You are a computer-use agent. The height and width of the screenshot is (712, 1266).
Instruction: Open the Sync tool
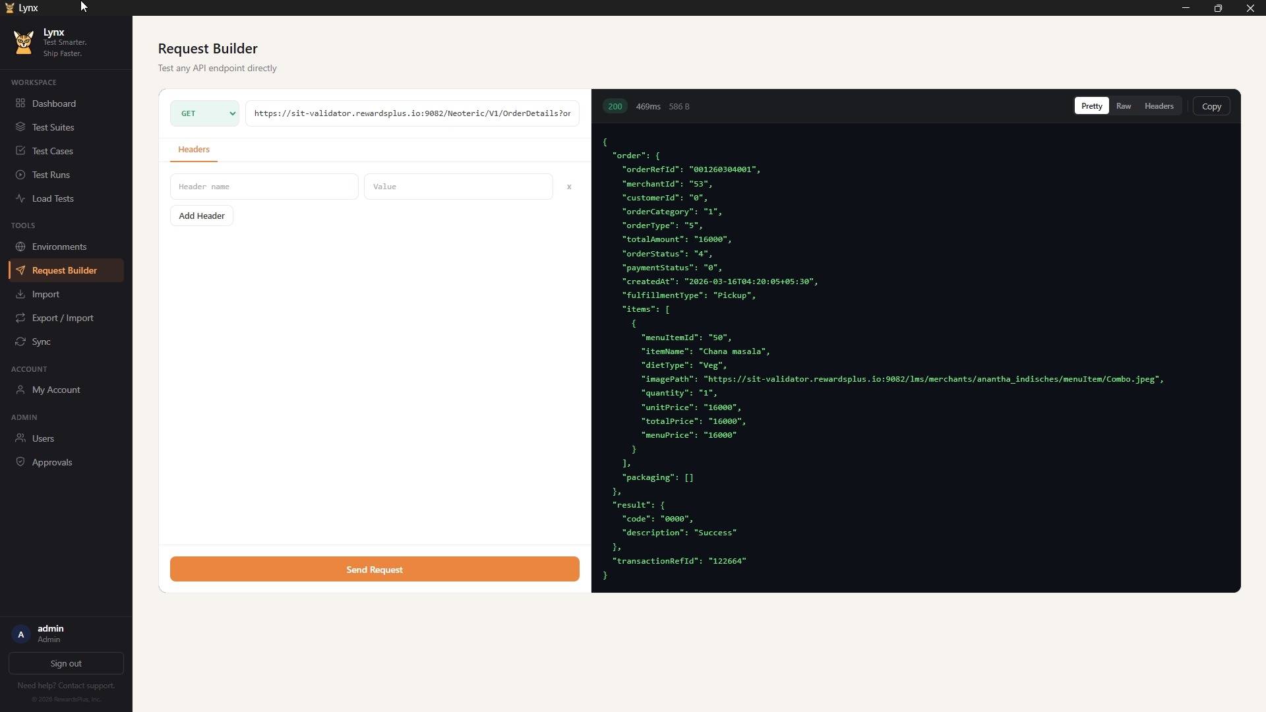pyautogui.click(x=40, y=341)
